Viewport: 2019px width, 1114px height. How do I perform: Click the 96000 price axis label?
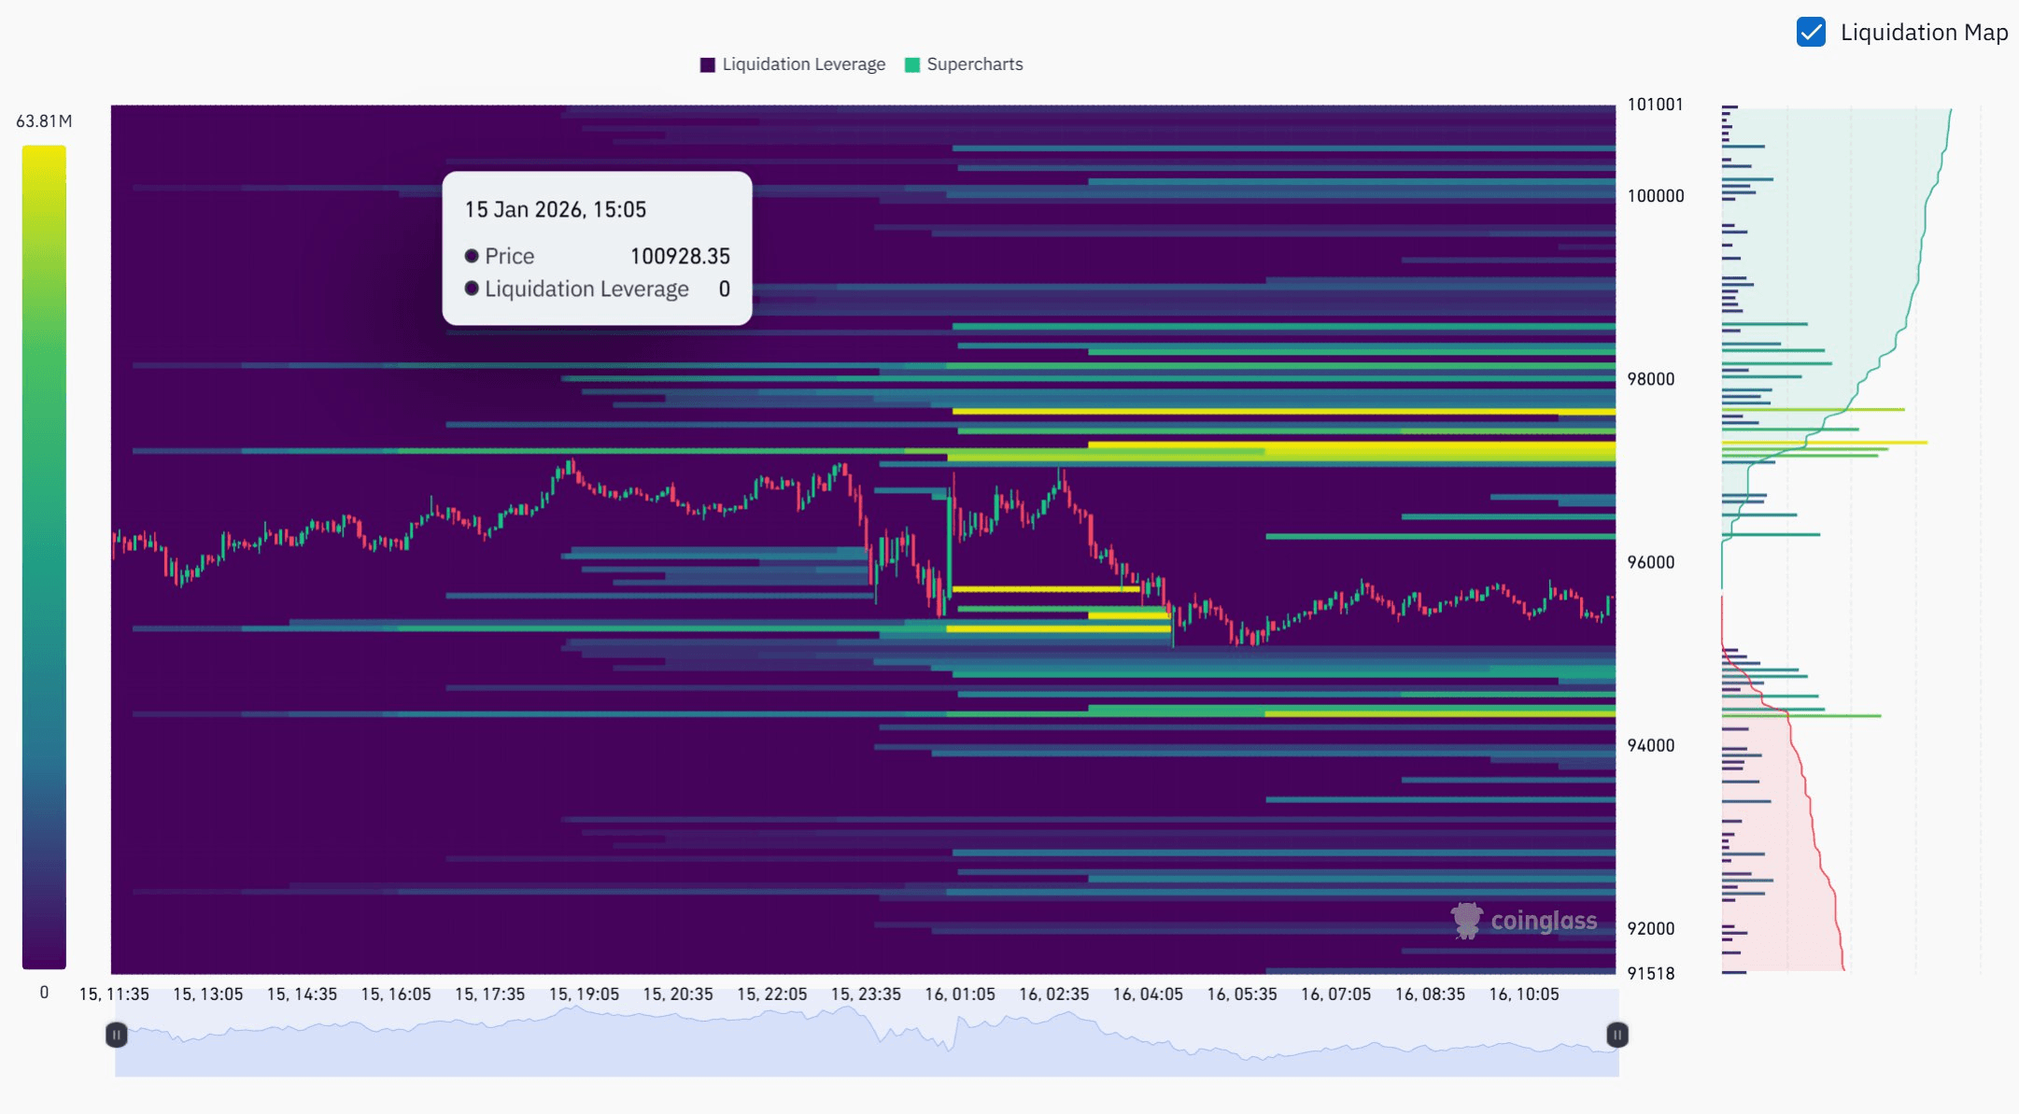coord(1650,562)
